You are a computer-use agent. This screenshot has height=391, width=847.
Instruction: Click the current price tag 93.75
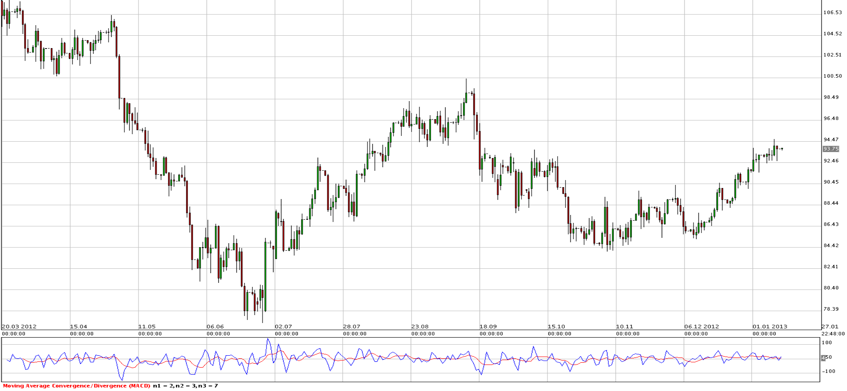(831, 149)
